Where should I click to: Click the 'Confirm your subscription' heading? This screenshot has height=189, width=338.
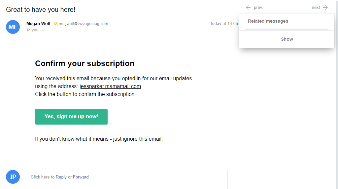84,63
